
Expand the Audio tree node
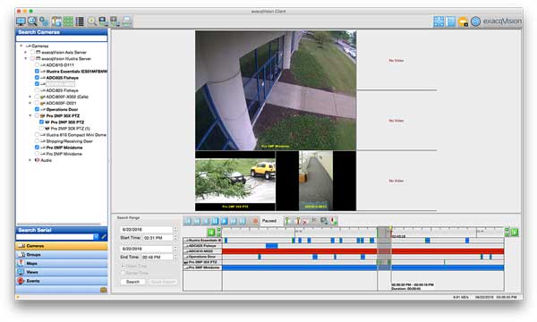(x=30, y=160)
